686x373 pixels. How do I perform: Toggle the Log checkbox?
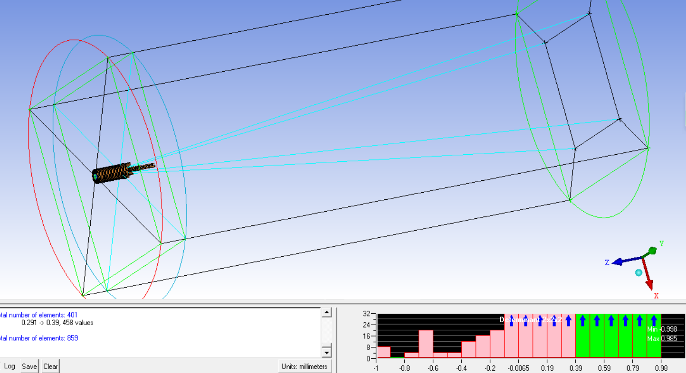click(x=10, y=366)
